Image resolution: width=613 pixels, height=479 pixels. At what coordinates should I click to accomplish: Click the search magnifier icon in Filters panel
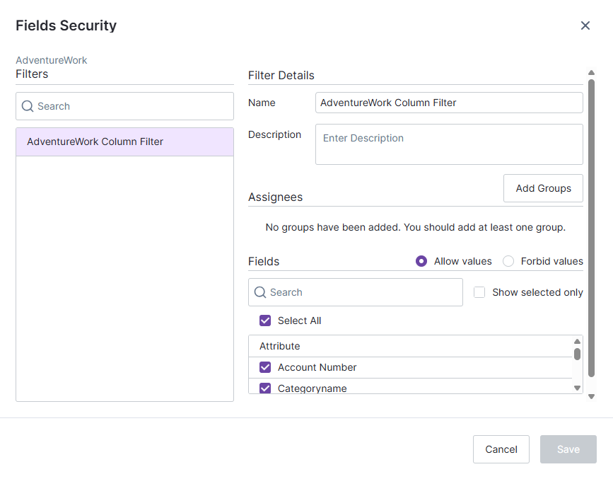click(27, 106)
